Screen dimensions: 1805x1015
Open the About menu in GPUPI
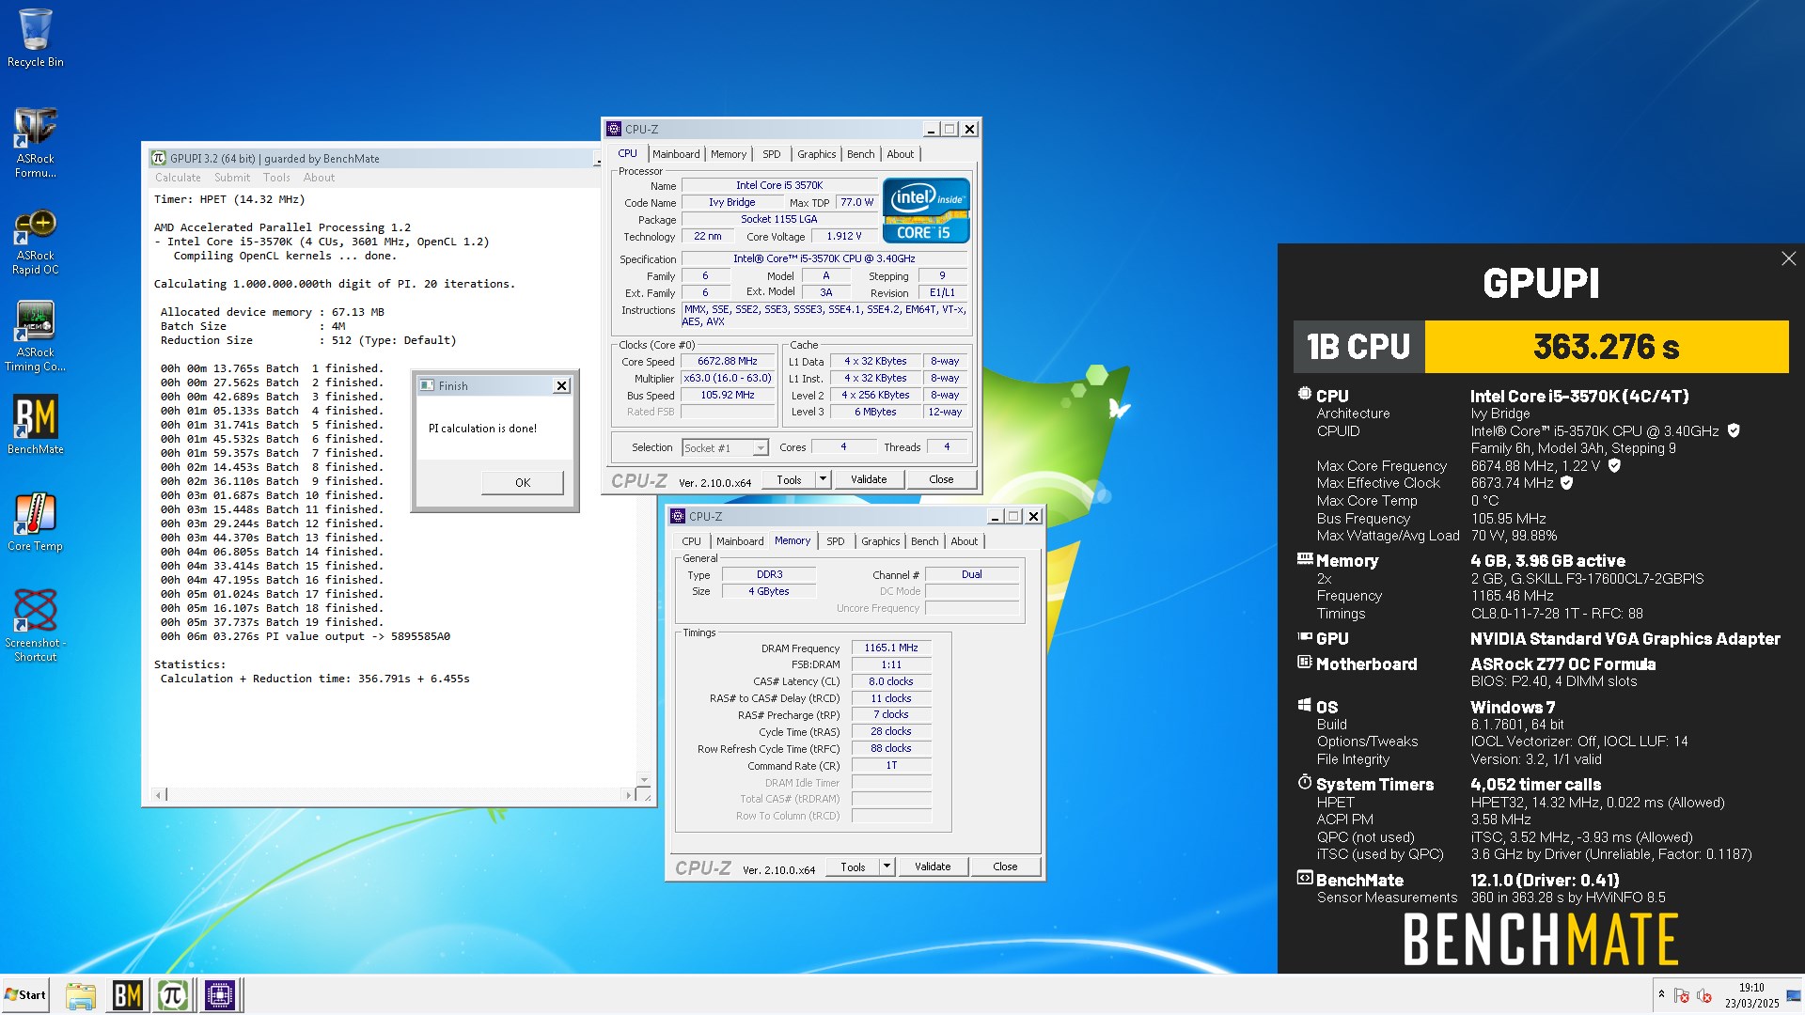click(319, 178)
